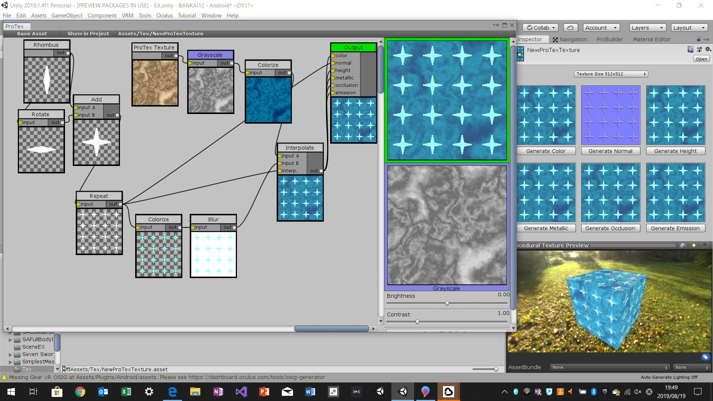Click the blue asset label tag icon
The height and width of the screenshot is (401, 713).
(x=705, y=357)
